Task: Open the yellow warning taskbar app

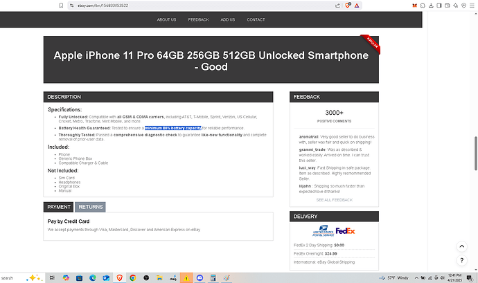Action: [186, 278]
